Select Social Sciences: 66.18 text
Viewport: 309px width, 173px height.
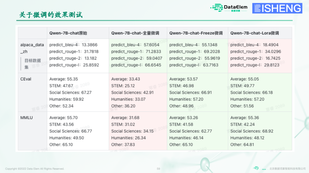(x=251, y=92)
